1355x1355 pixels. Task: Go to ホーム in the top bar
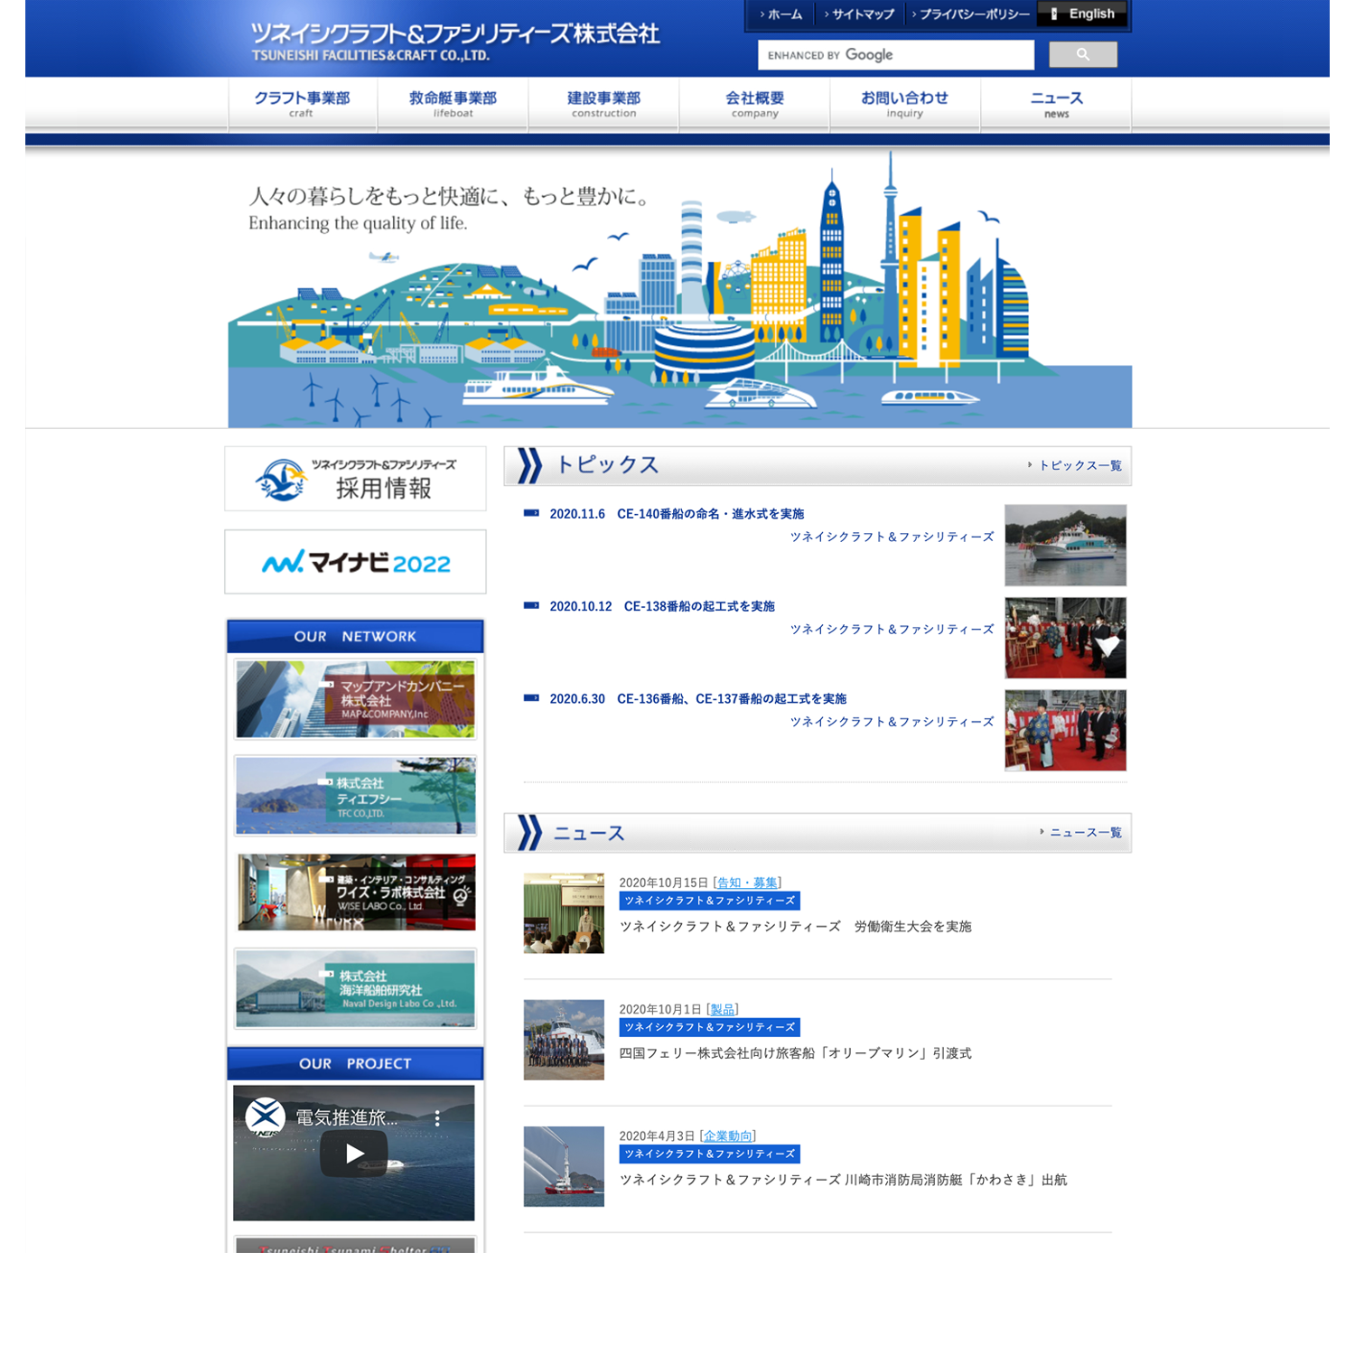coord(780,14)
